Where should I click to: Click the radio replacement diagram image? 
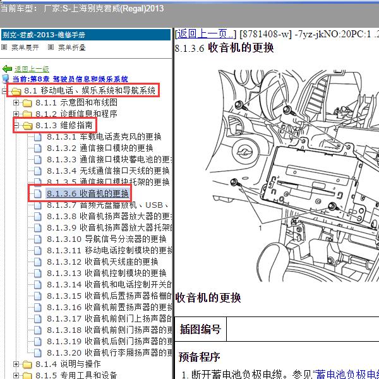[292, 176]
